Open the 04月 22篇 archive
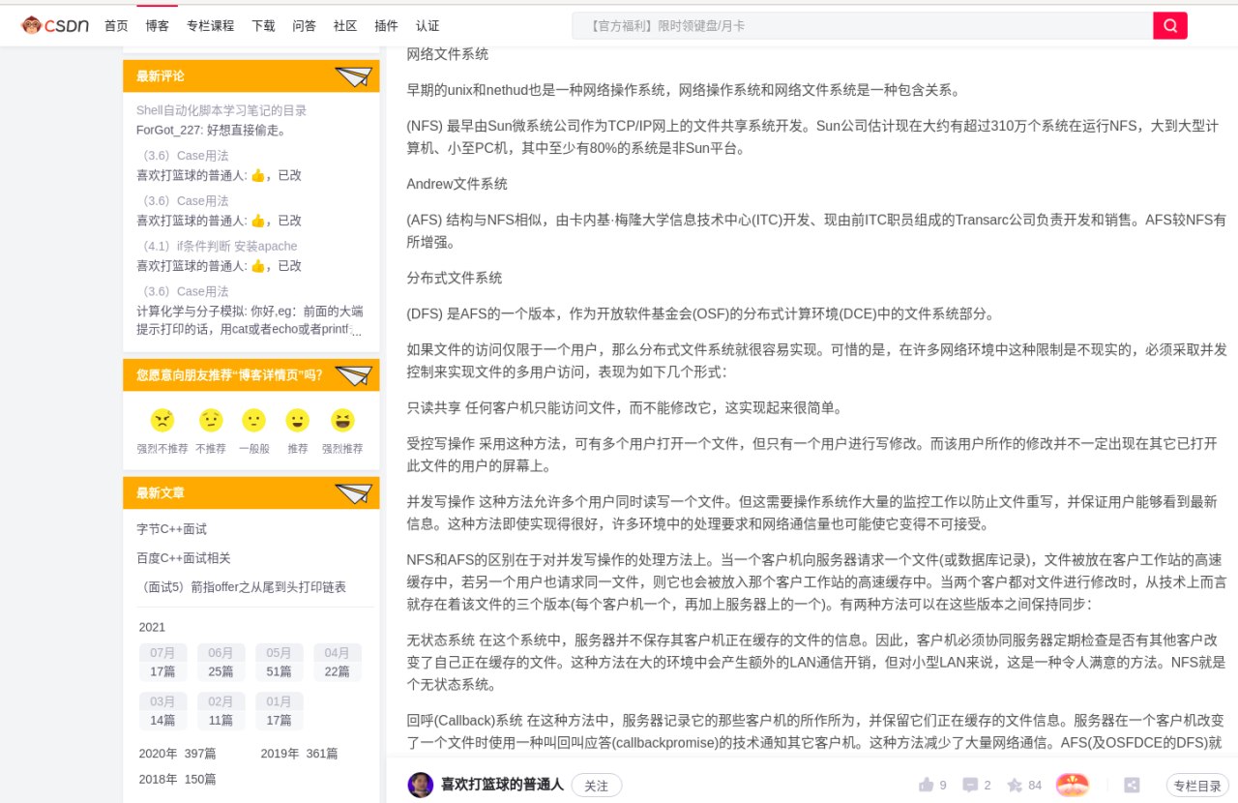The width and height of the screenshot is (1238, 803). (338, 662)
